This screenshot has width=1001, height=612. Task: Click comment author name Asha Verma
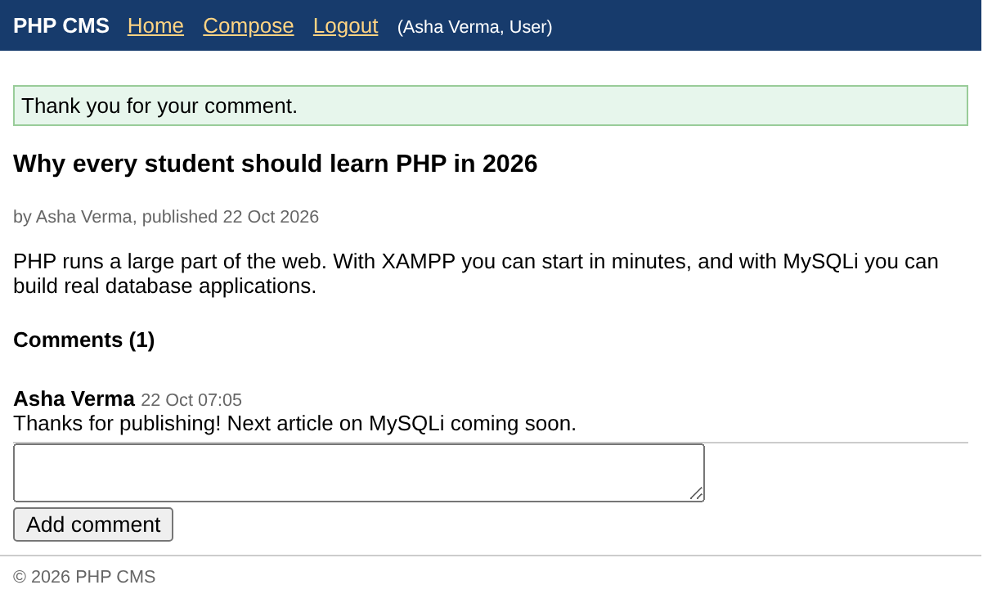click(74, 399)
